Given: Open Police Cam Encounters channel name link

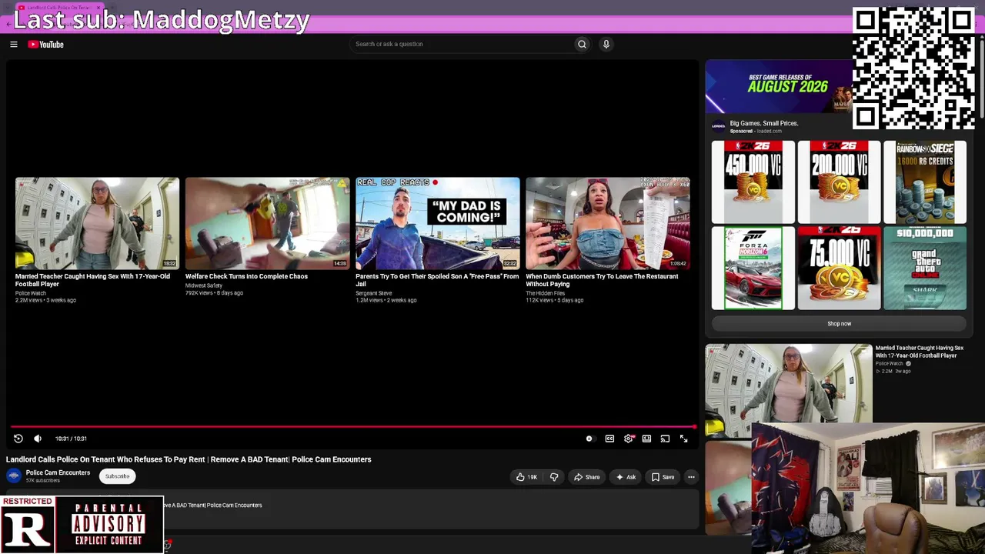Looking at the screenshot, I should 58,472.
